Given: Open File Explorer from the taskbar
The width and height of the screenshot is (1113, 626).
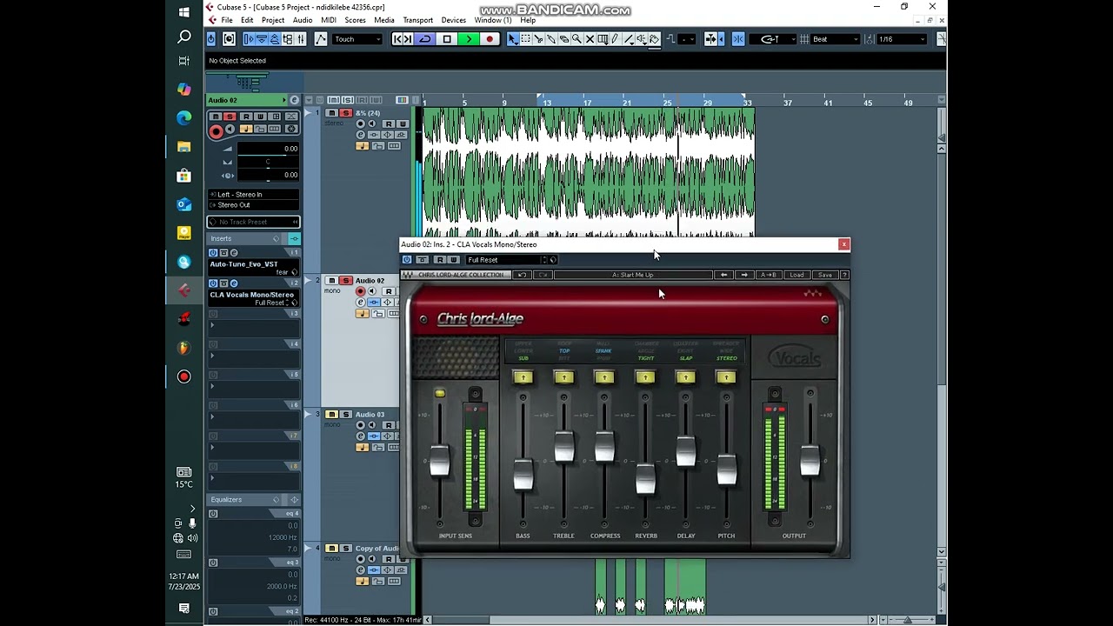Looking at the screenshot, I should pyautogui.click(x=183, y=147).
